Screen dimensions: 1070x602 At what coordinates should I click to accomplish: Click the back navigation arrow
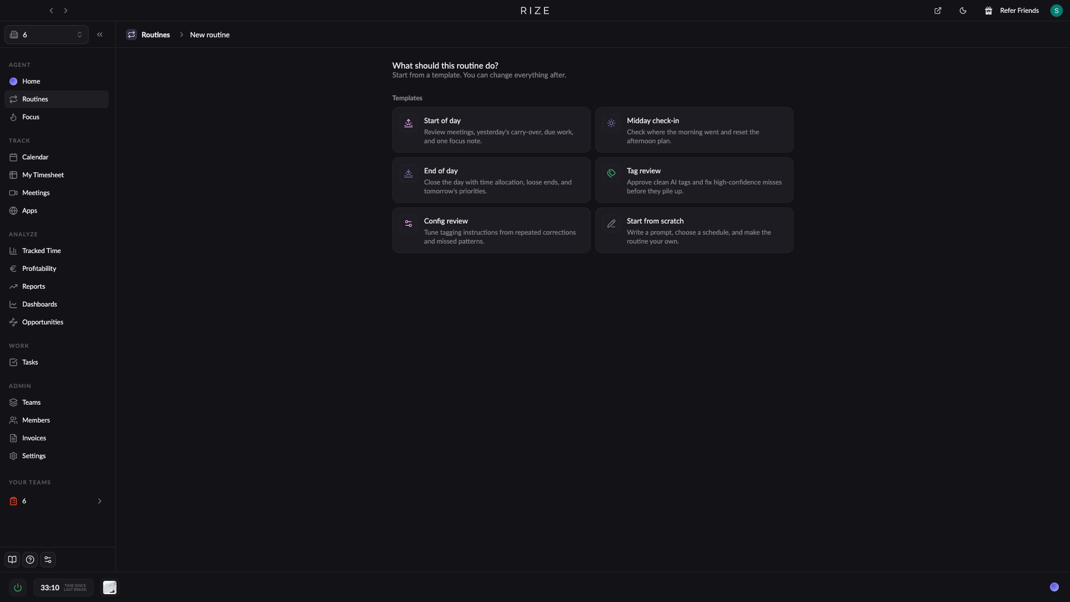coord(51,11)
